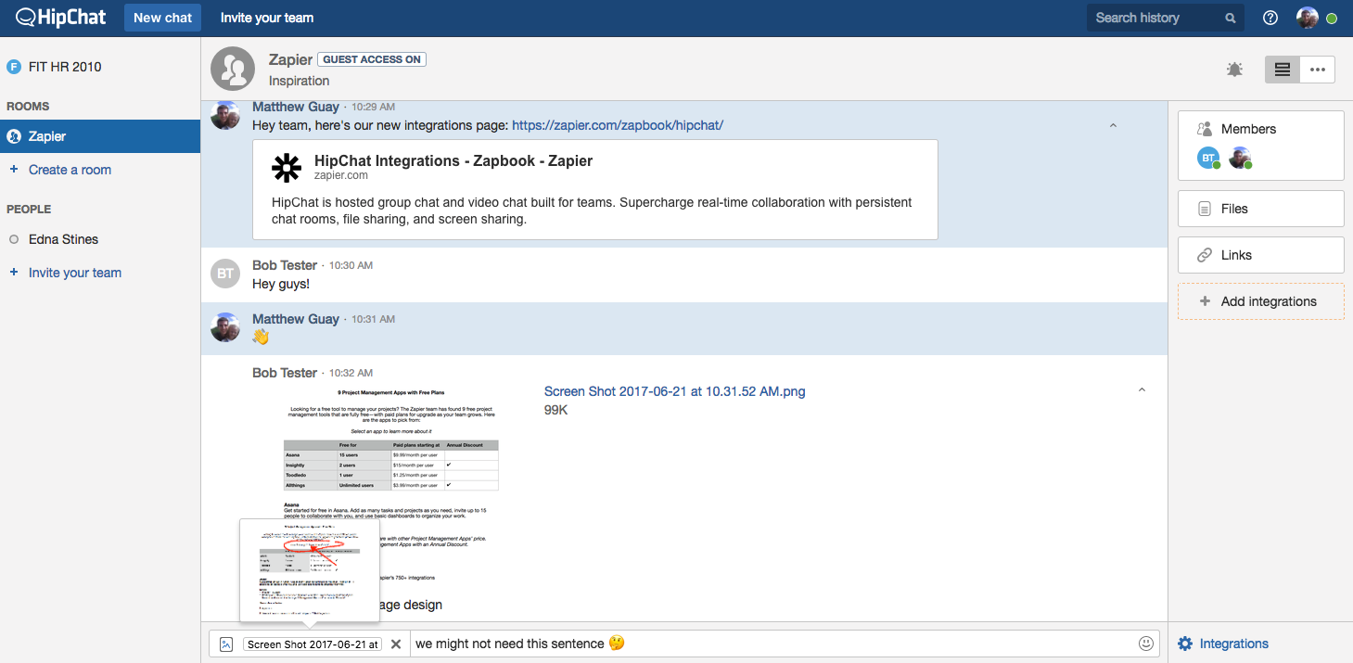Click the HipChat logo
This screenshot has height=663, width=1353.
[x=60, y=18]
